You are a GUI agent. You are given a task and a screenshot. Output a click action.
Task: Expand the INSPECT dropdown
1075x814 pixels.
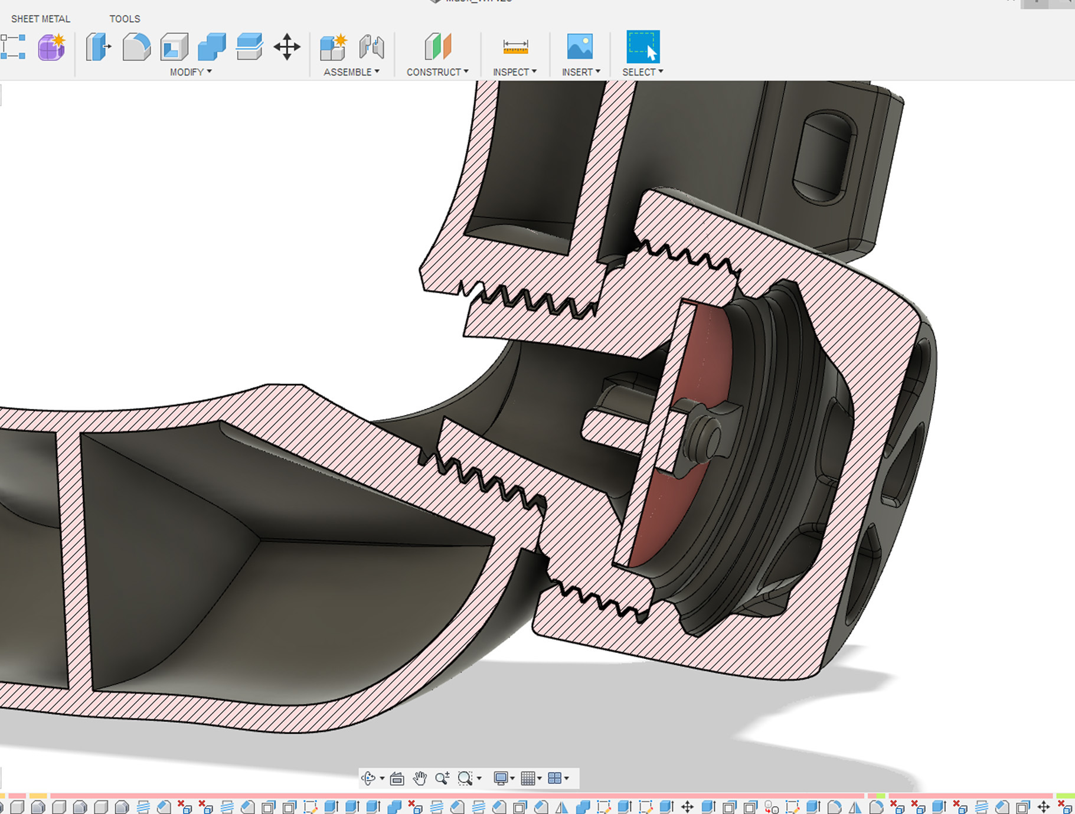coord(515,72)
